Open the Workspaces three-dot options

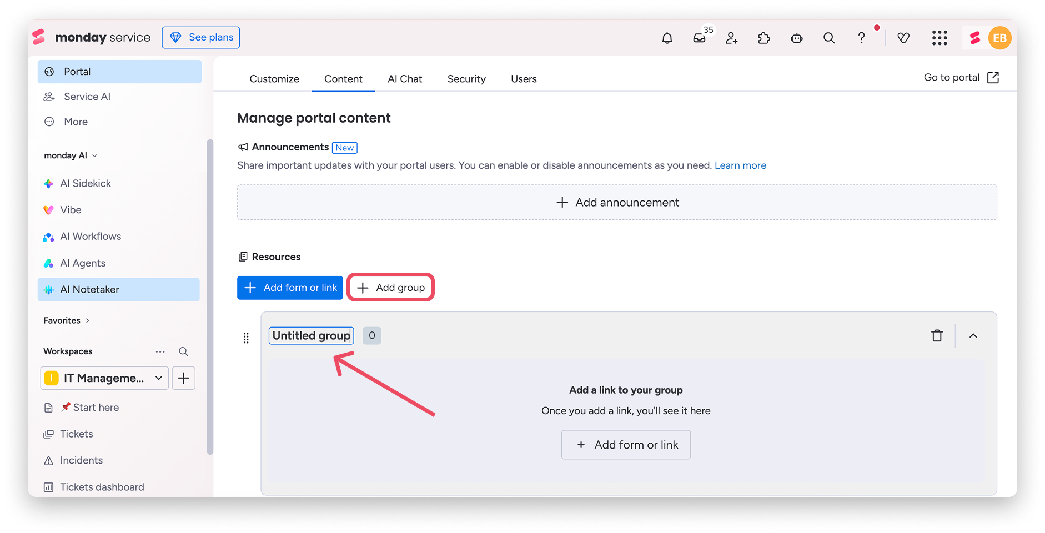click(x=160, y=351)
